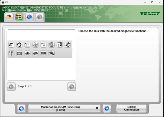164x117 pixels.
Task: Click Combines in the breadcrumb
Action: tap(22, 10)
